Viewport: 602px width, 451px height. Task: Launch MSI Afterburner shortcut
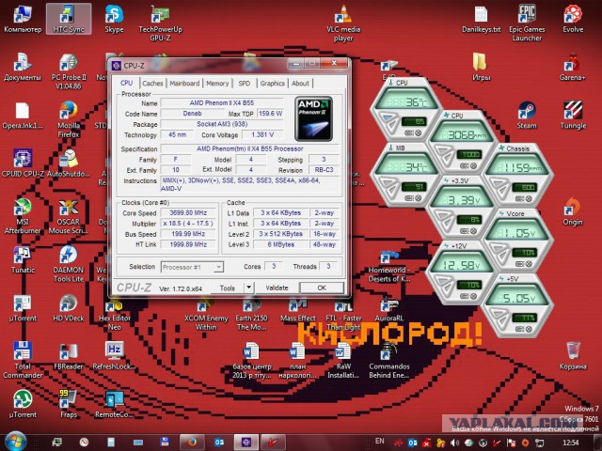(23, 216)
